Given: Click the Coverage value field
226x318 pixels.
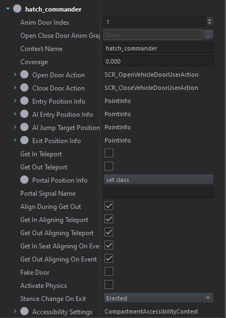Looking at the screenshot, I should point(159,61).
